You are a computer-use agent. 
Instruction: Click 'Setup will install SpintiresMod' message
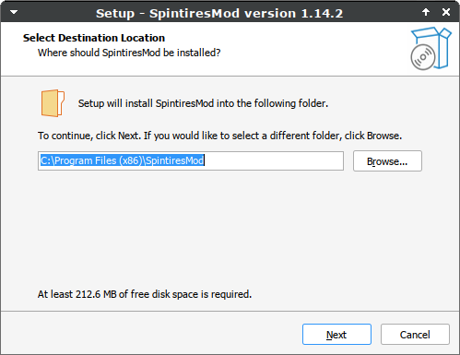[x=203, y=103]
